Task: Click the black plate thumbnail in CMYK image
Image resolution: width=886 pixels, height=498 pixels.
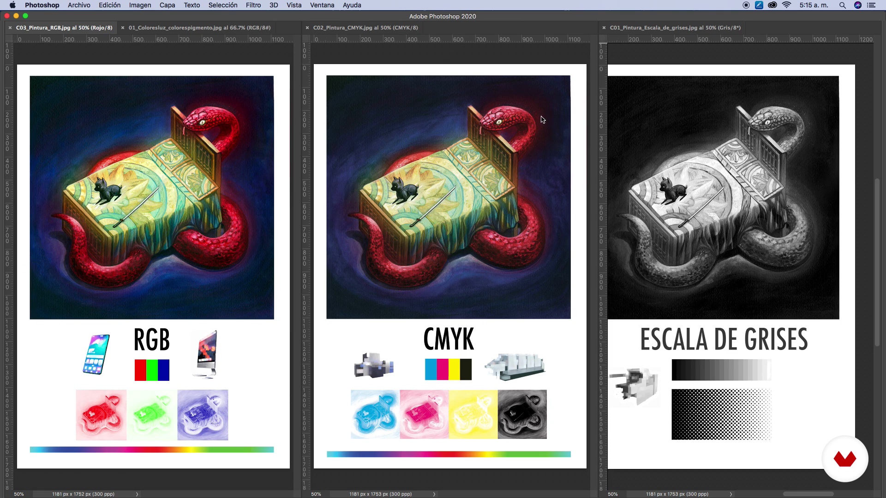Action: tap(522, 414)
